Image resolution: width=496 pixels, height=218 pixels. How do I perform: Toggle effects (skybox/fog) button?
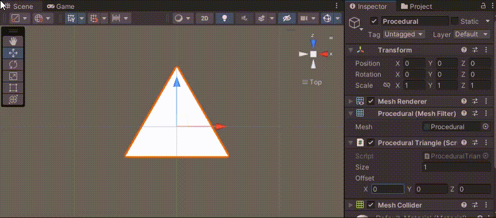(261, 18)
